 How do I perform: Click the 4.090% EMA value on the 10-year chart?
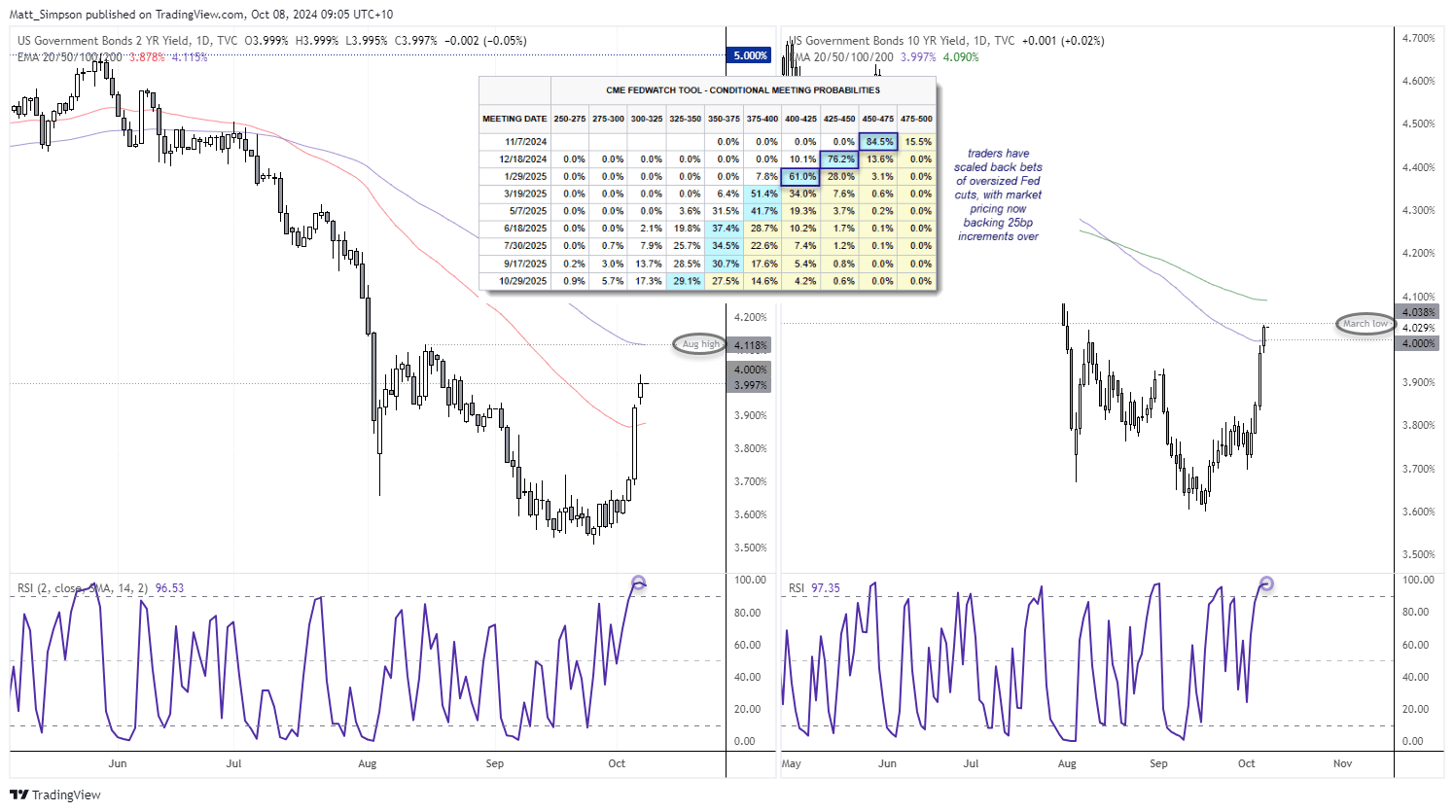point(961,57)
